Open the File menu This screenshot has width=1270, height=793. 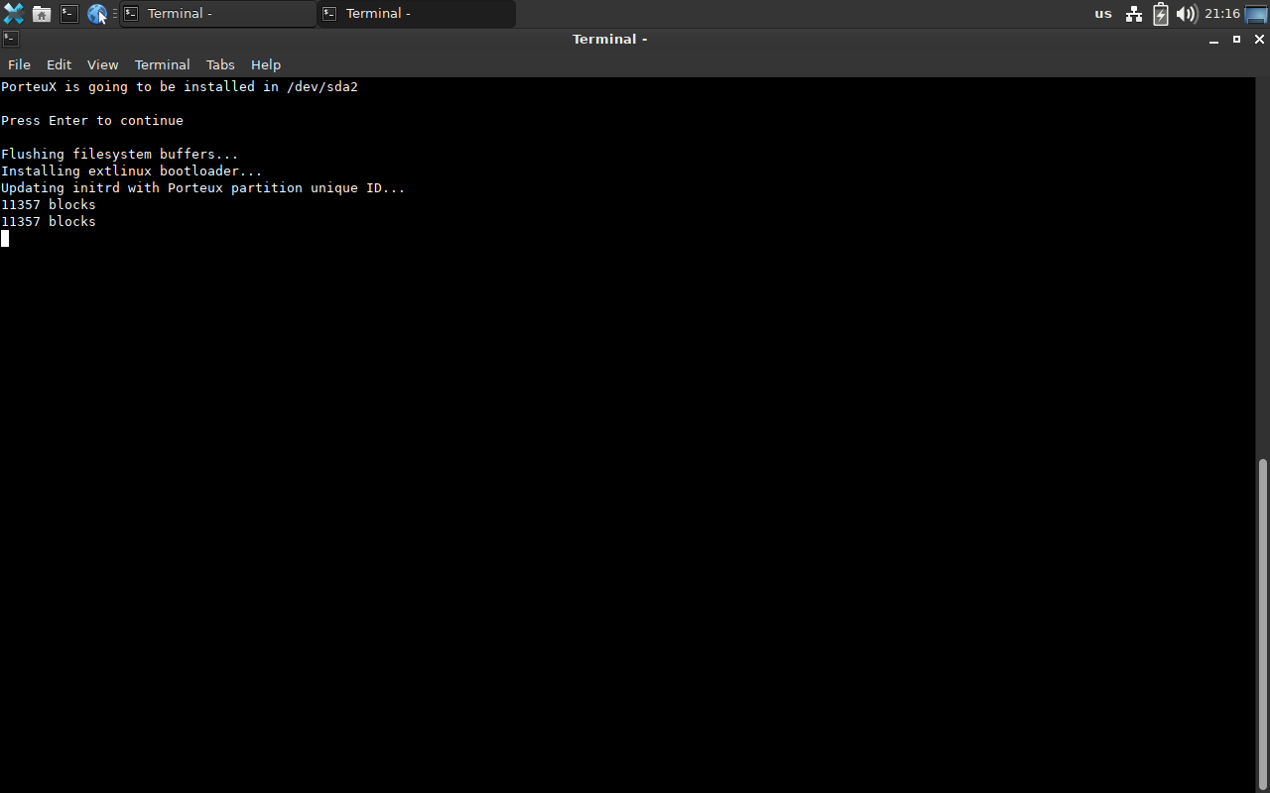tap(19, 64)
